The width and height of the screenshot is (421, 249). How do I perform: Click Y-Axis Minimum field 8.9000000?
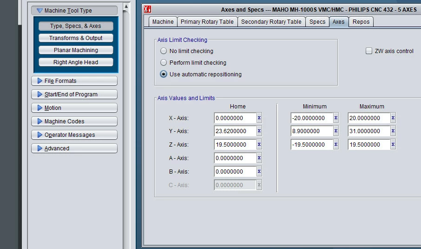[x=312, y=131]
